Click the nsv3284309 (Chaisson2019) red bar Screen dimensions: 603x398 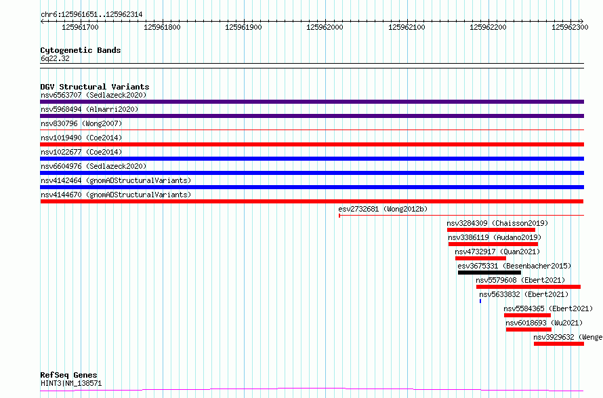(x=491, y=230)
